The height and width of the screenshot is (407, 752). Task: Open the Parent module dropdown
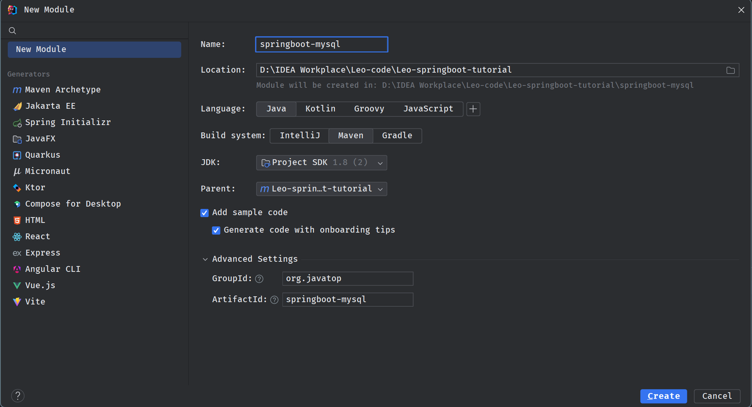click(x=321, y=189)
